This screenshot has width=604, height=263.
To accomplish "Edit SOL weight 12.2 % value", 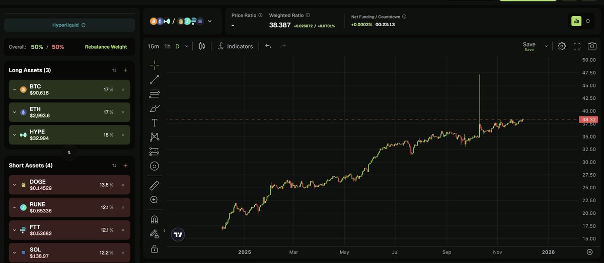I will pyautogui.click(x=107, y=252).
